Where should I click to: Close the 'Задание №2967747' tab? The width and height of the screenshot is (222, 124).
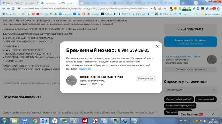point(38,3)
